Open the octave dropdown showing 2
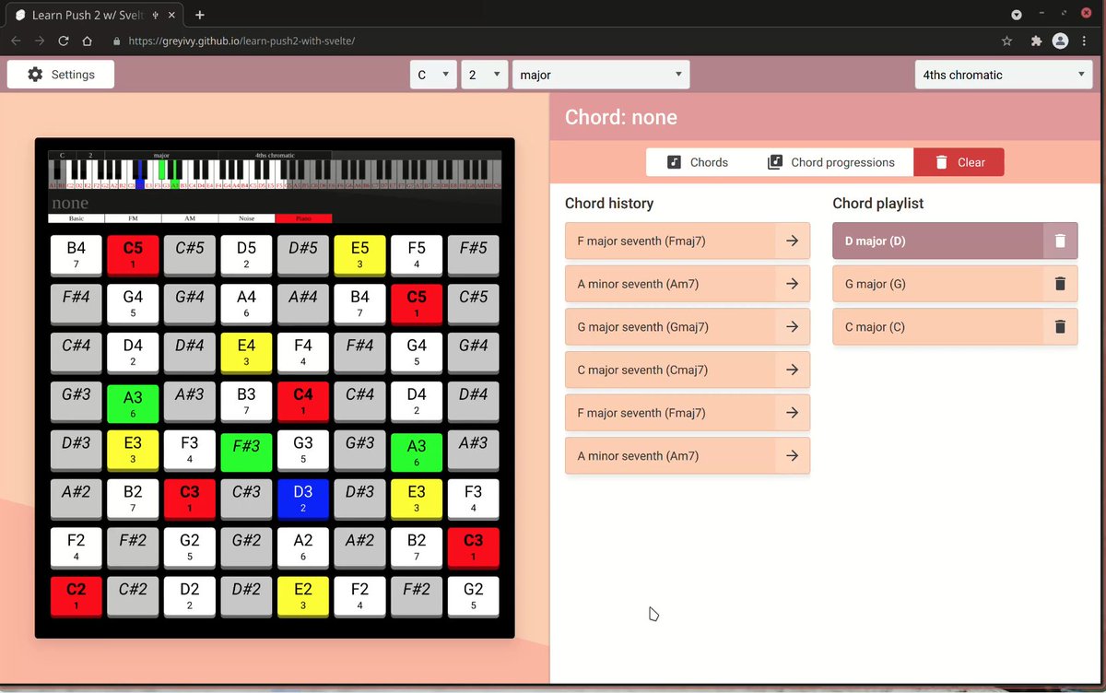Screen dimensions: 1106x693 pyautogui.click(x=485, y=75)
